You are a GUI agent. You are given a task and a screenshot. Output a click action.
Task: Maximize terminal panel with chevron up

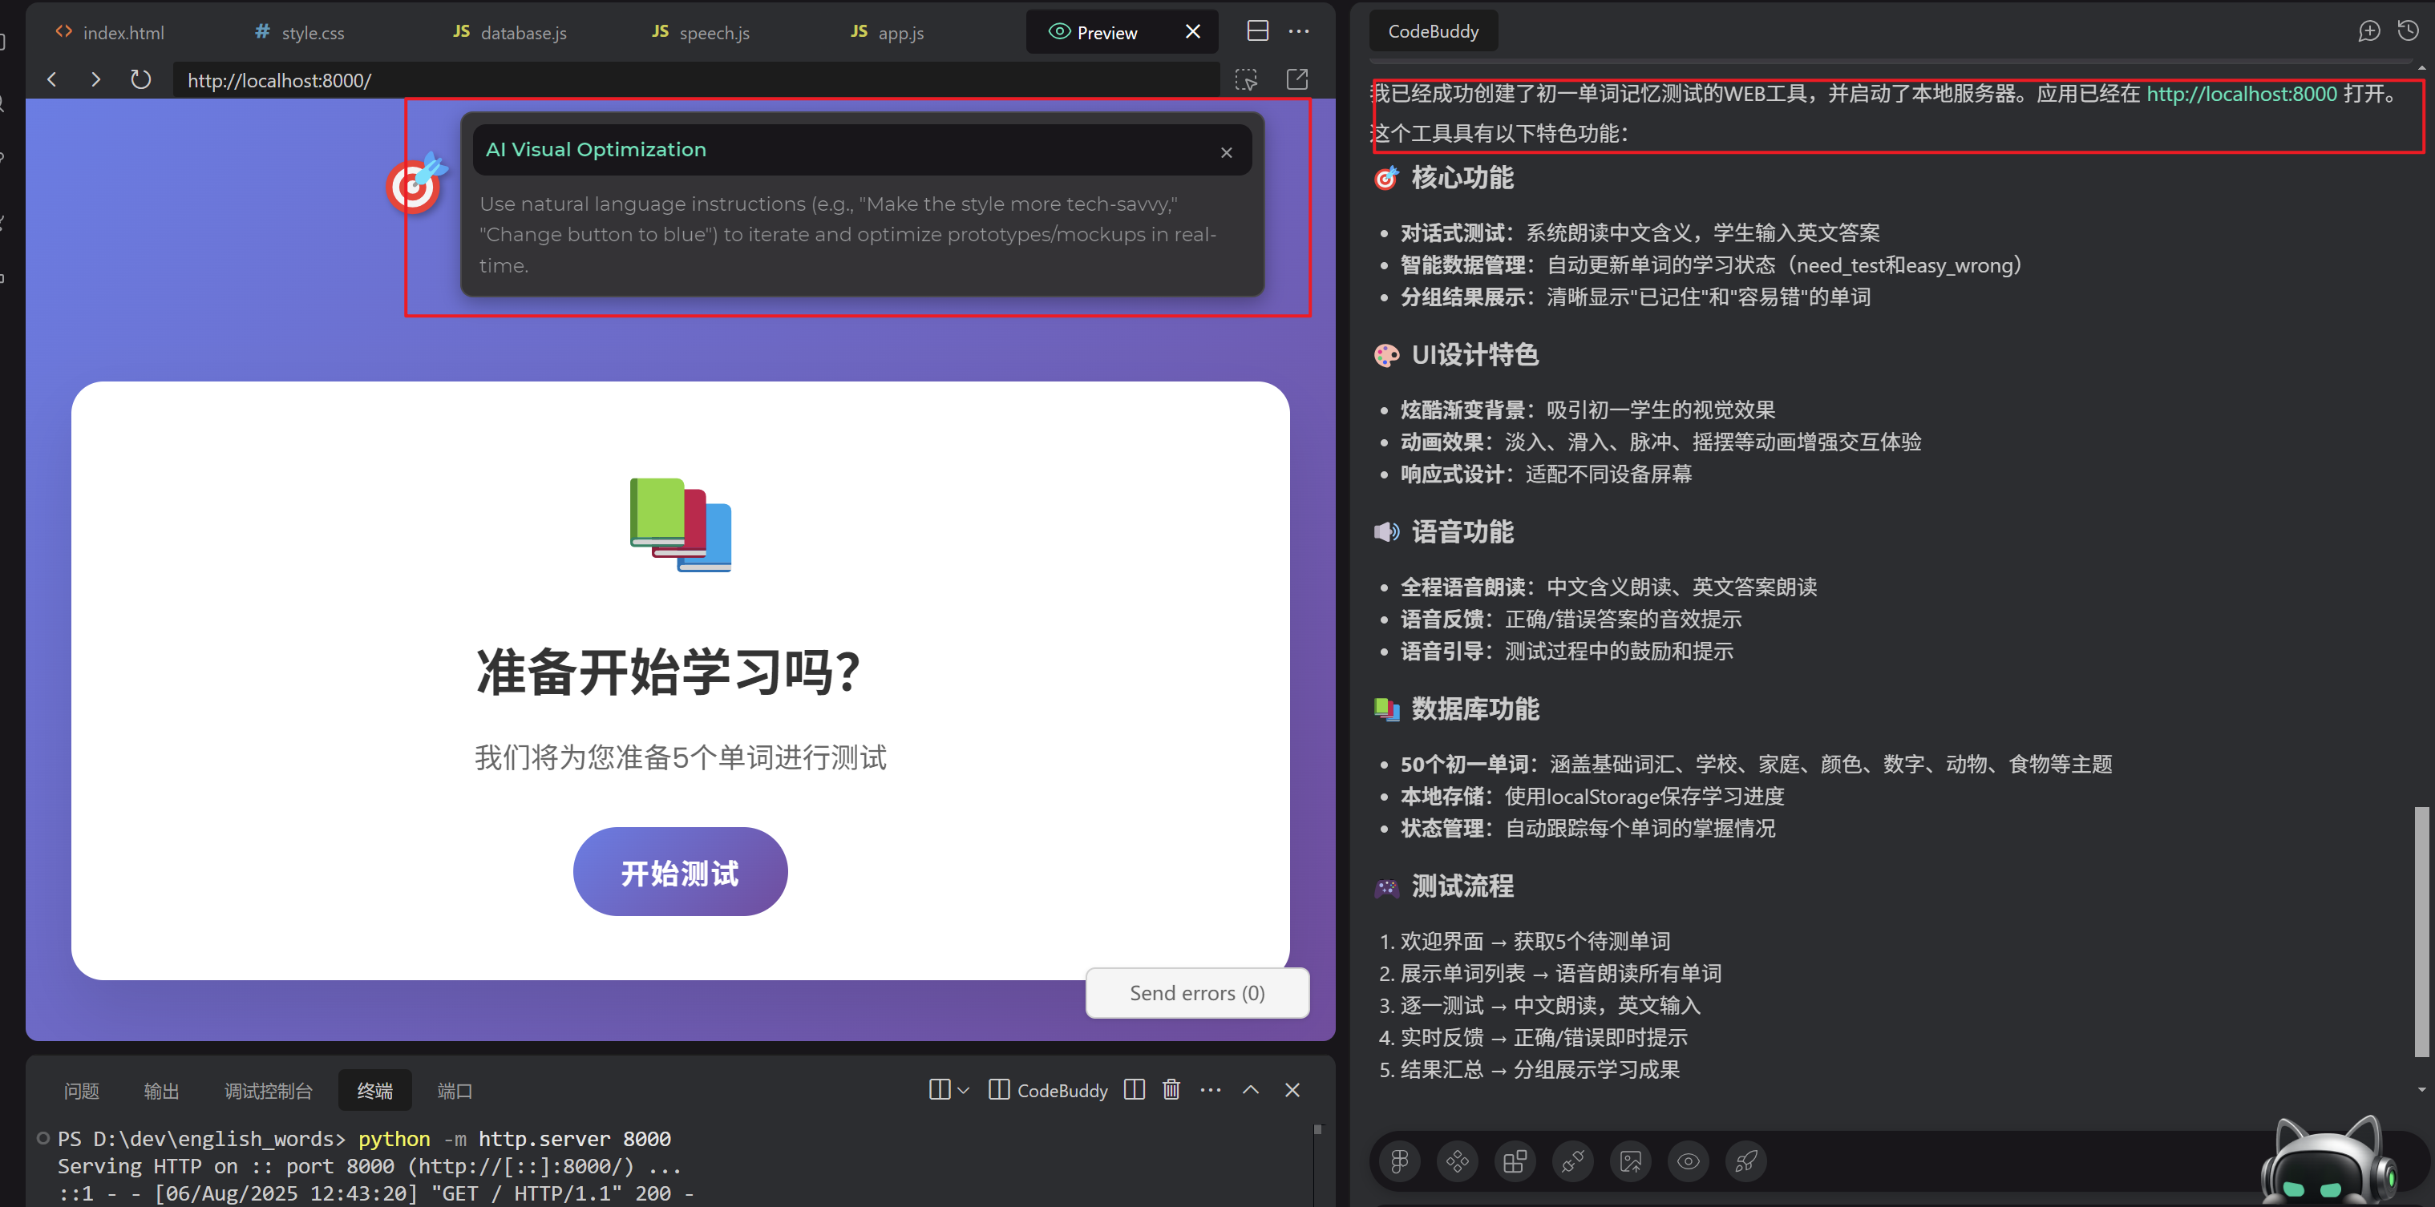[x=1251, y=1090]
